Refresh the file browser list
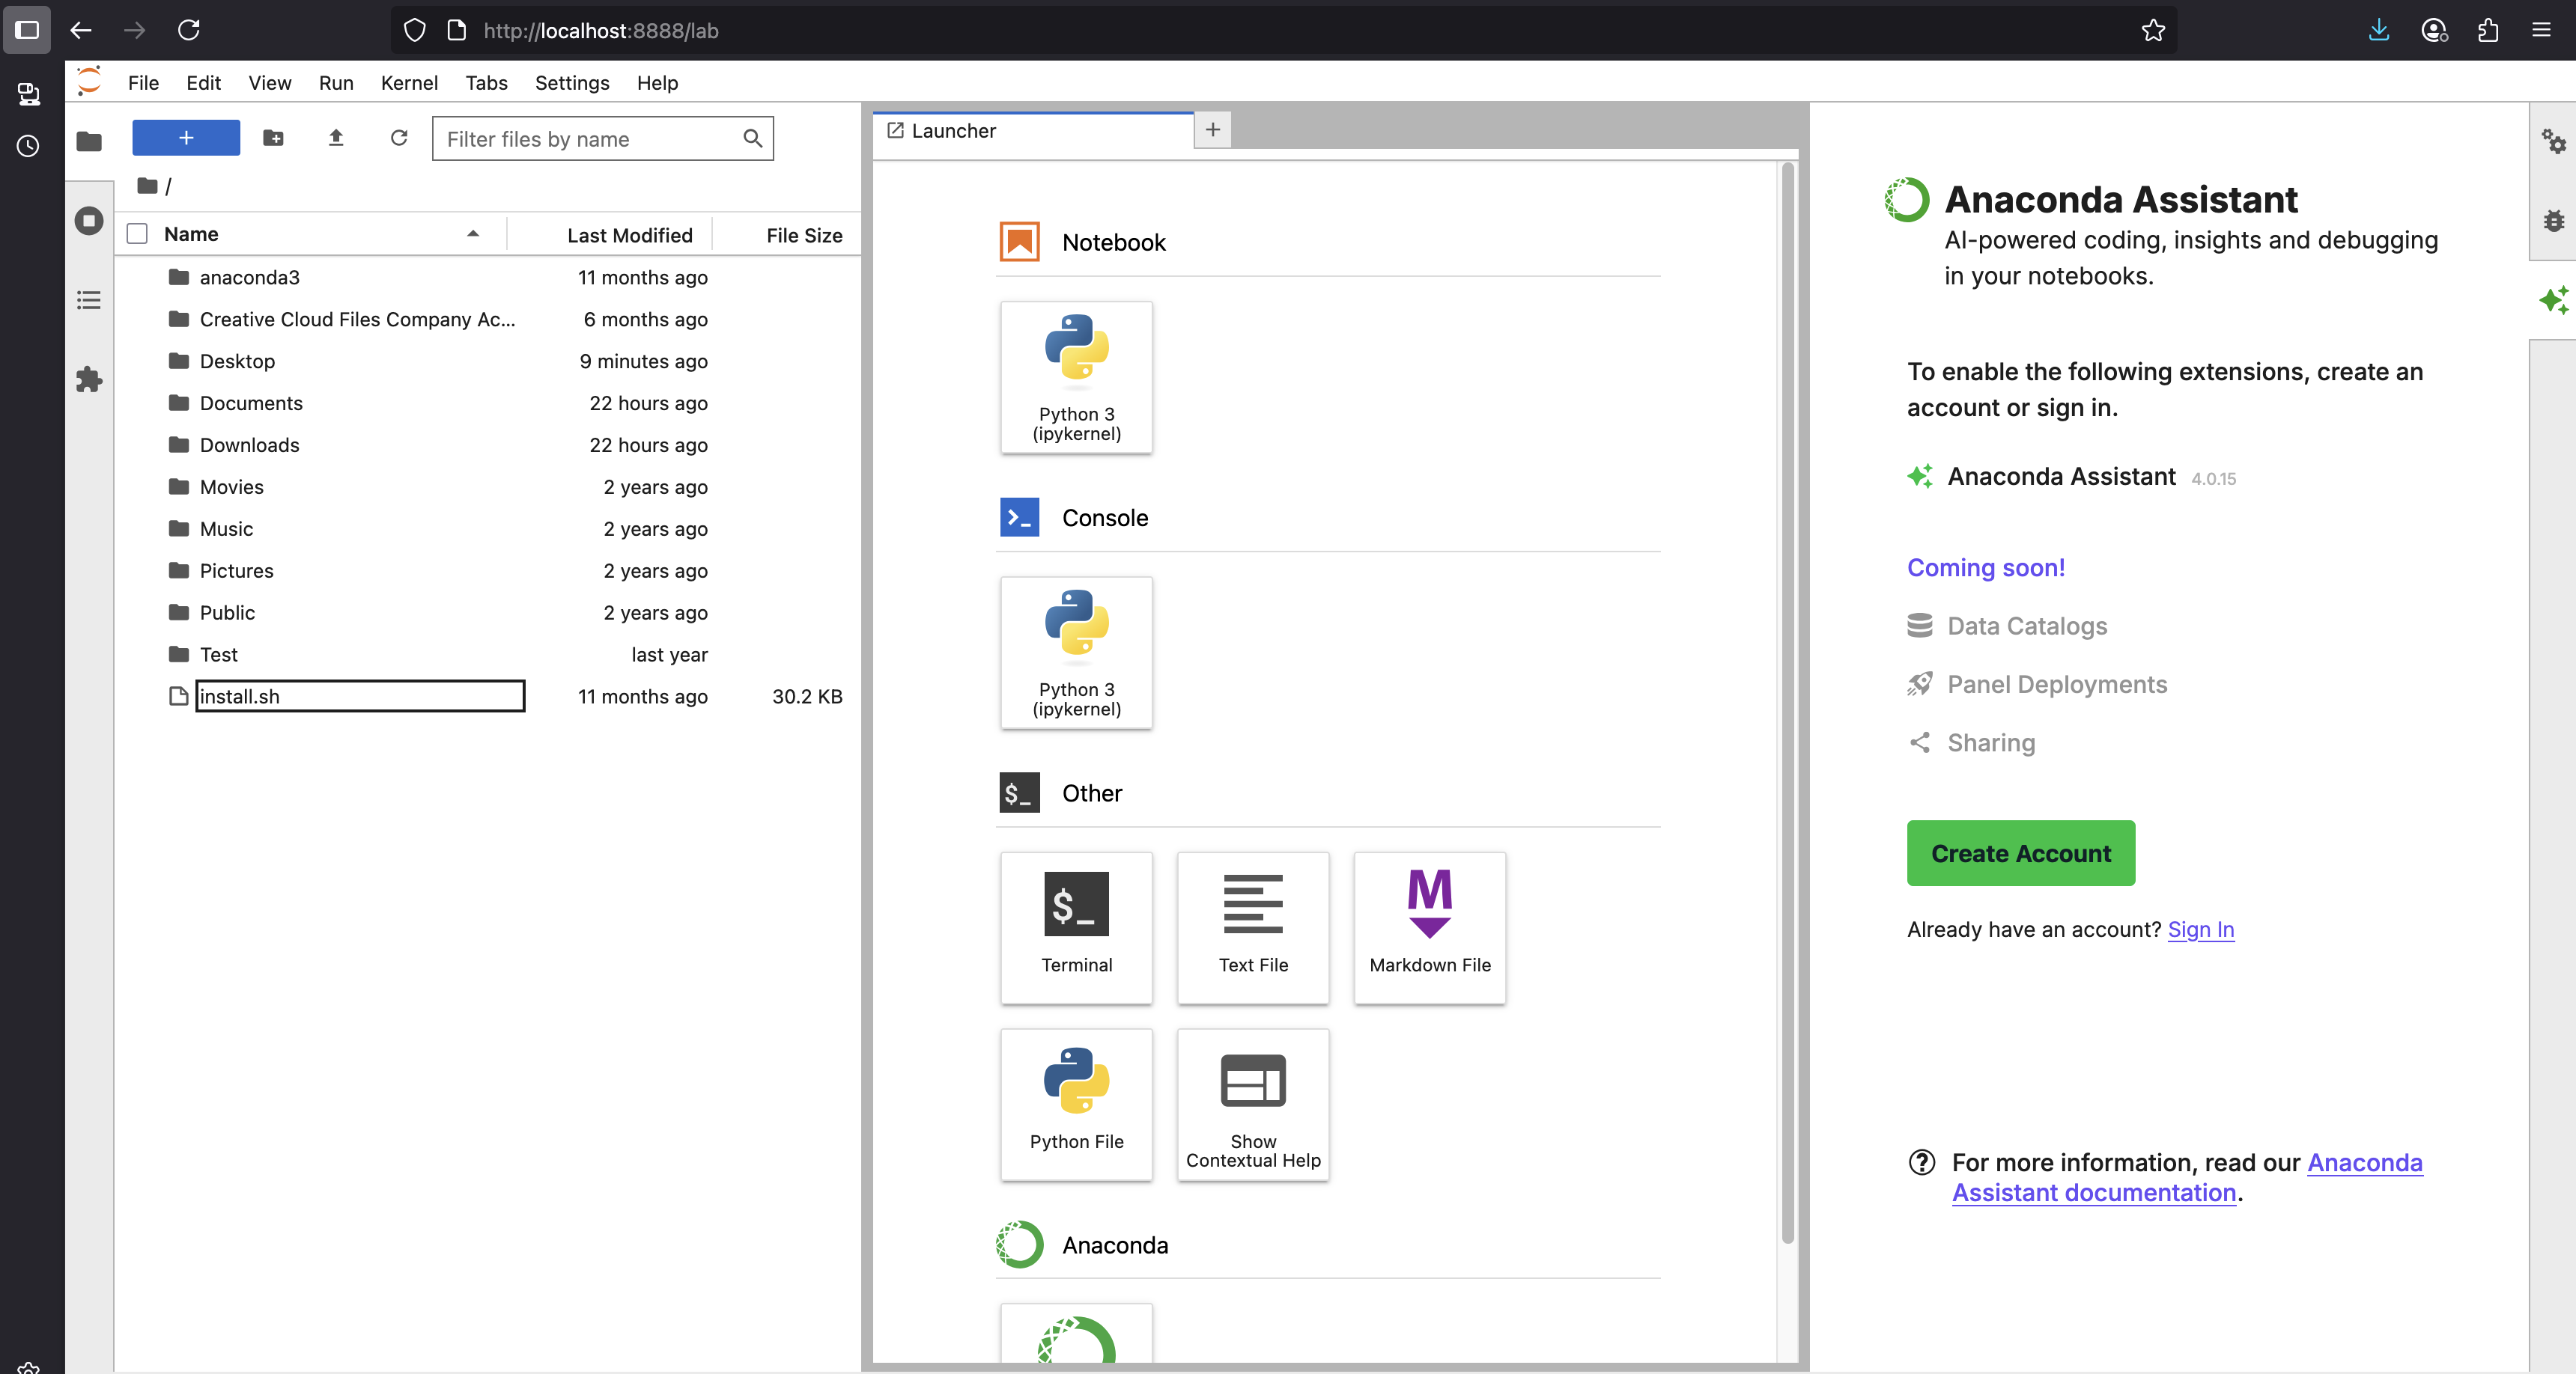The width and height of the screenshot is (2576, 1374). click(399, 138)
